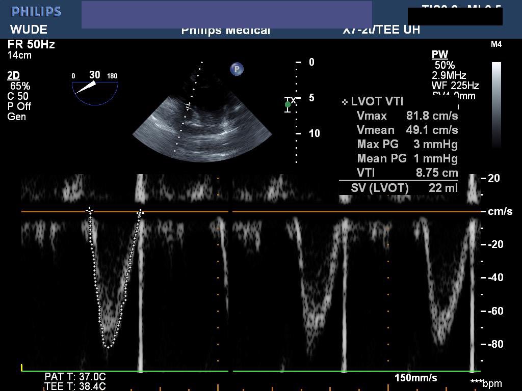Click the 20 velocity scale mark
522x391 pixels.
[493, 178]
